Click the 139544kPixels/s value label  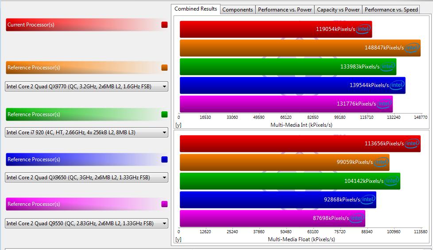(x=369, y=85)
